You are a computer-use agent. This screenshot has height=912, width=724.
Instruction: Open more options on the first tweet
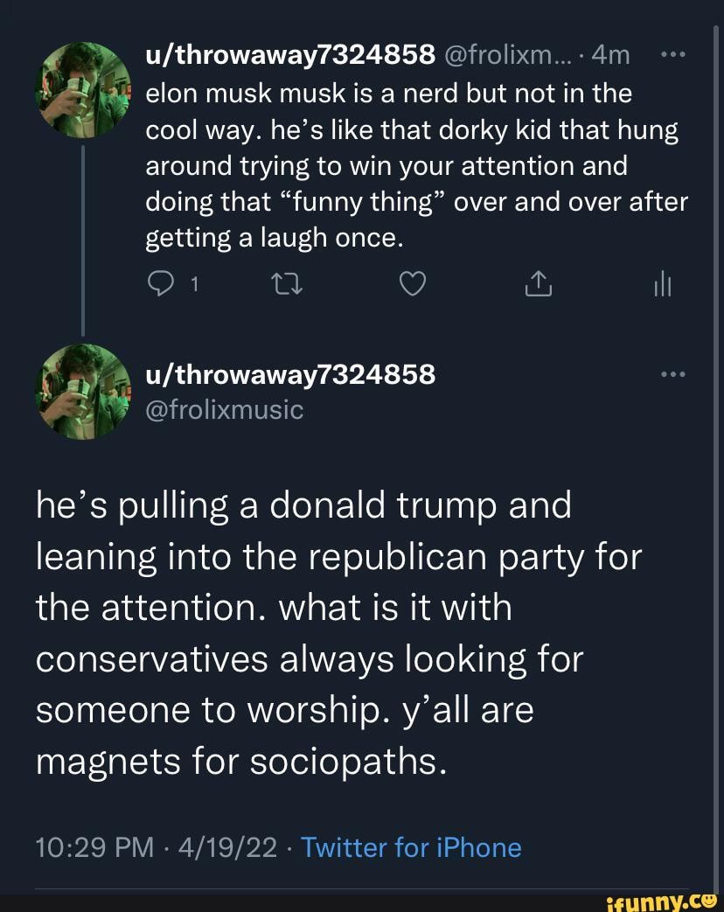(x=673, y=54)
